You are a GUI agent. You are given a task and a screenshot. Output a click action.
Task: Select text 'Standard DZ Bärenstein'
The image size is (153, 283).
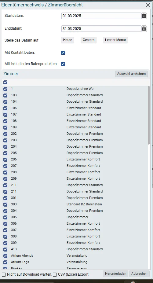[84, 204]
